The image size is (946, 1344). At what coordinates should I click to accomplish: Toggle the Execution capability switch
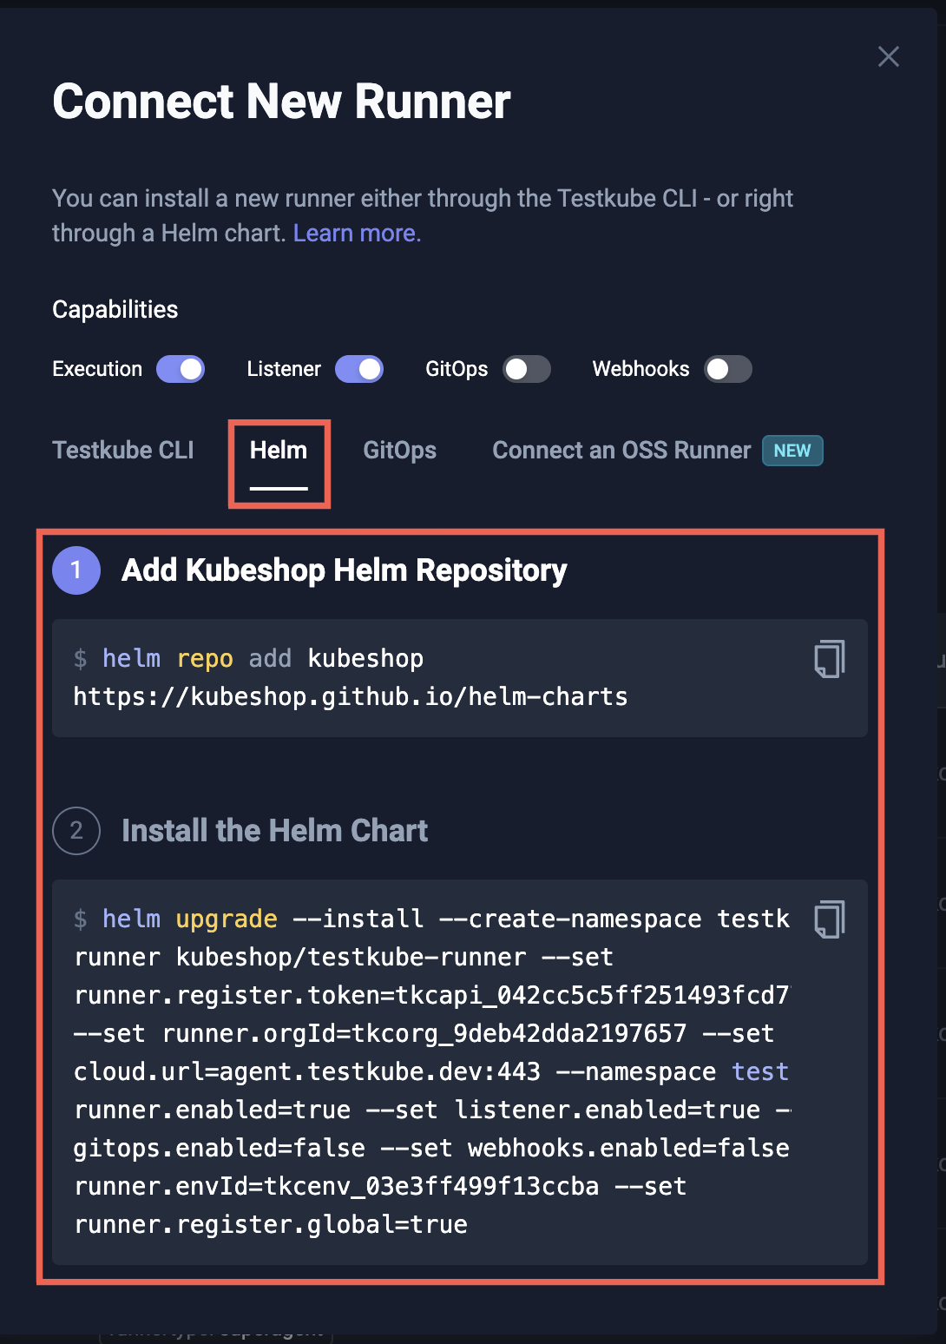[181, 369]
